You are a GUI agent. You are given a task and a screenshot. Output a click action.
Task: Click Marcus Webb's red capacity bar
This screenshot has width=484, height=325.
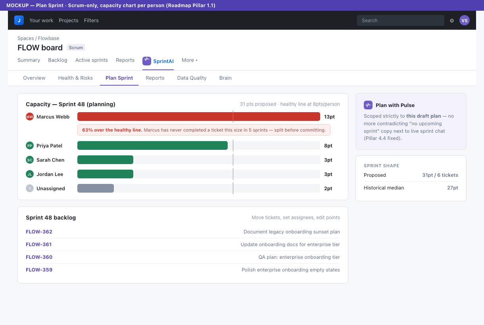[199, 117]
